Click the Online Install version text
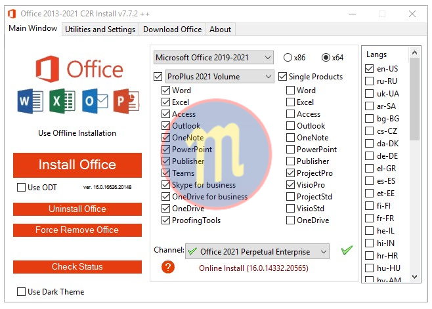The image size is (432, 309). coord(253,268)
